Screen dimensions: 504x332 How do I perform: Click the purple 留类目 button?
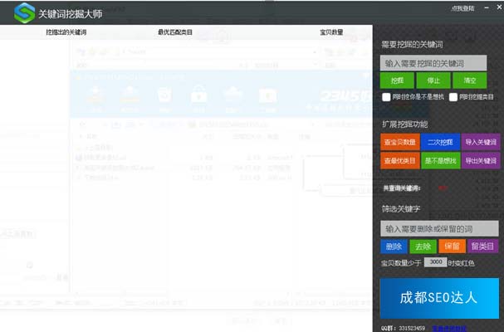pyautogui.click(x=482, y=247)
